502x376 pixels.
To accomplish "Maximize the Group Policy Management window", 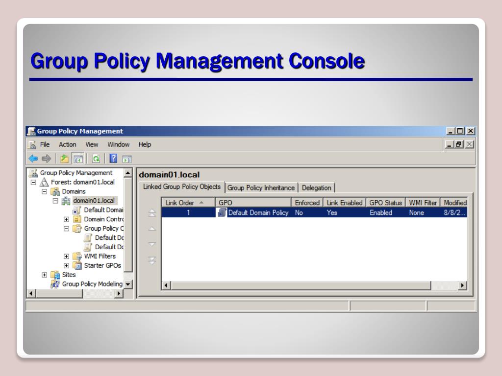I will coord(460,131).
